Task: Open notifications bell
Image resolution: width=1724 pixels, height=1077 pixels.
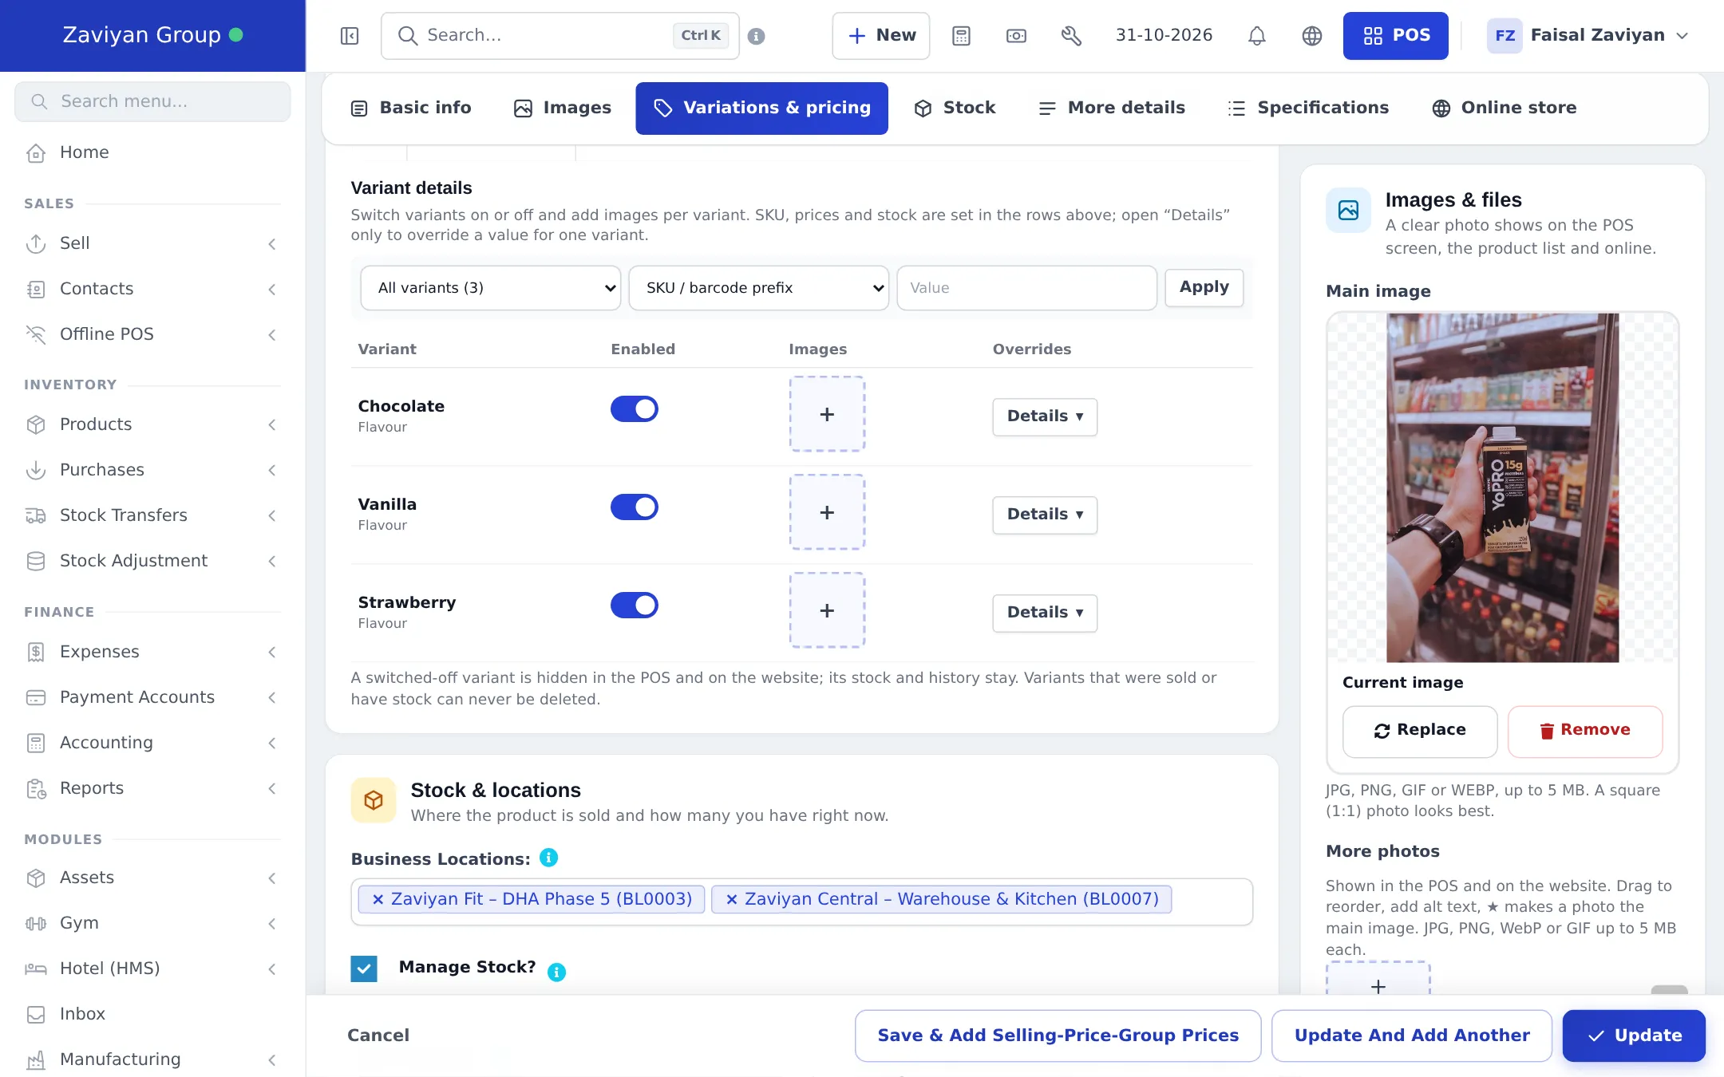Action: pos(1257,36)
